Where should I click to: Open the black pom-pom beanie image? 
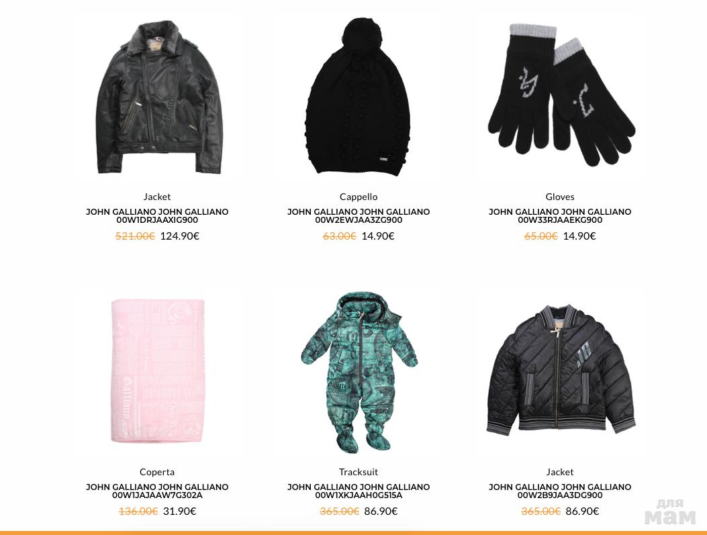click(x=358, y=97)
